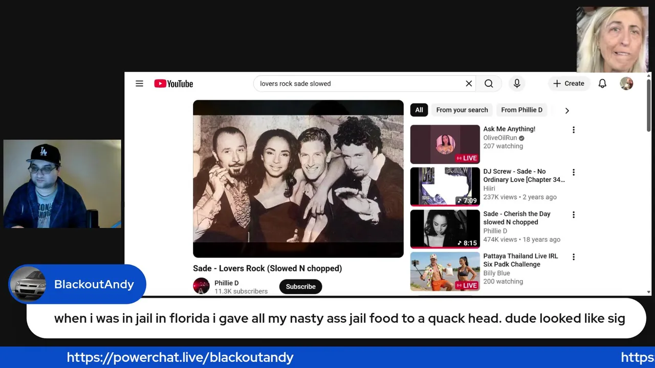Open Cherish the Day slowed thumbnail
This screenshot has width=655, height=368.
(x=445, y=229)
